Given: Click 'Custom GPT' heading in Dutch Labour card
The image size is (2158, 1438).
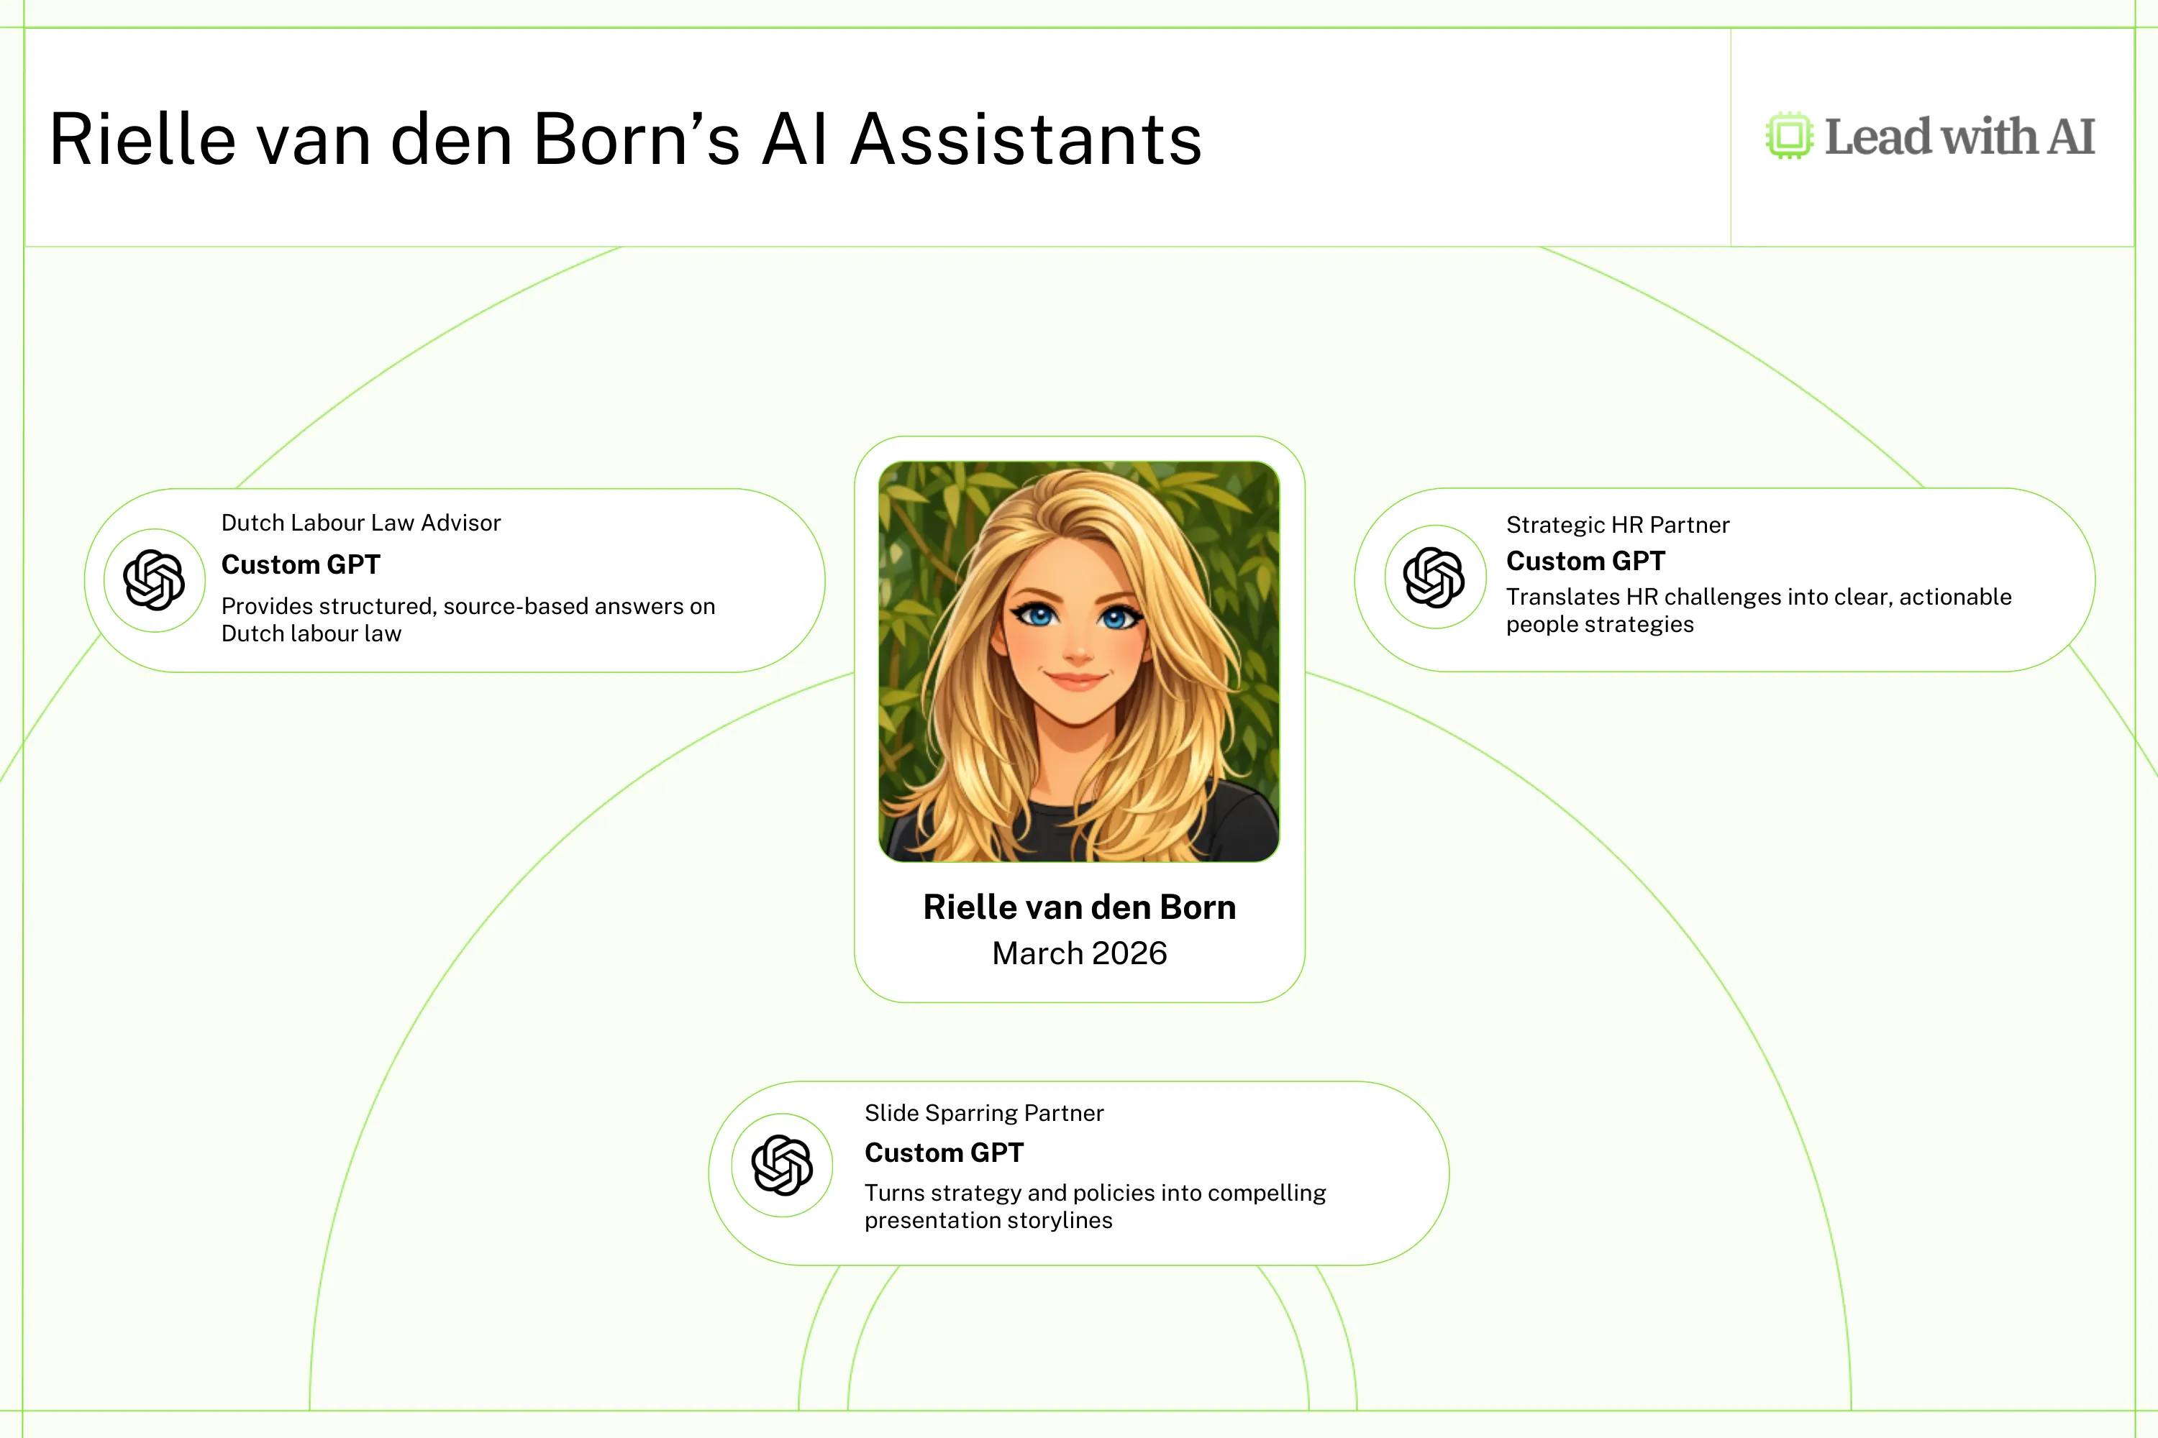Looking at the screenshot, I should point(300,564).
